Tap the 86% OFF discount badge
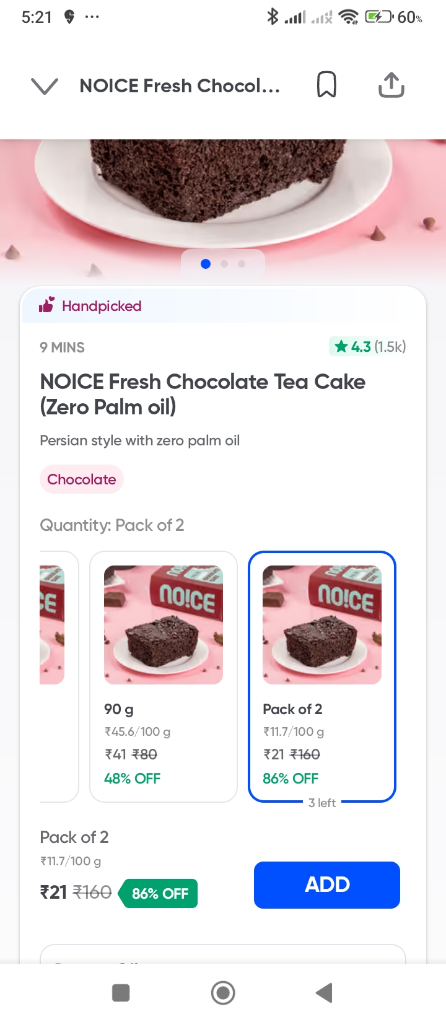The height and width of the screenshot is (1022, 446). pos(160,893)
